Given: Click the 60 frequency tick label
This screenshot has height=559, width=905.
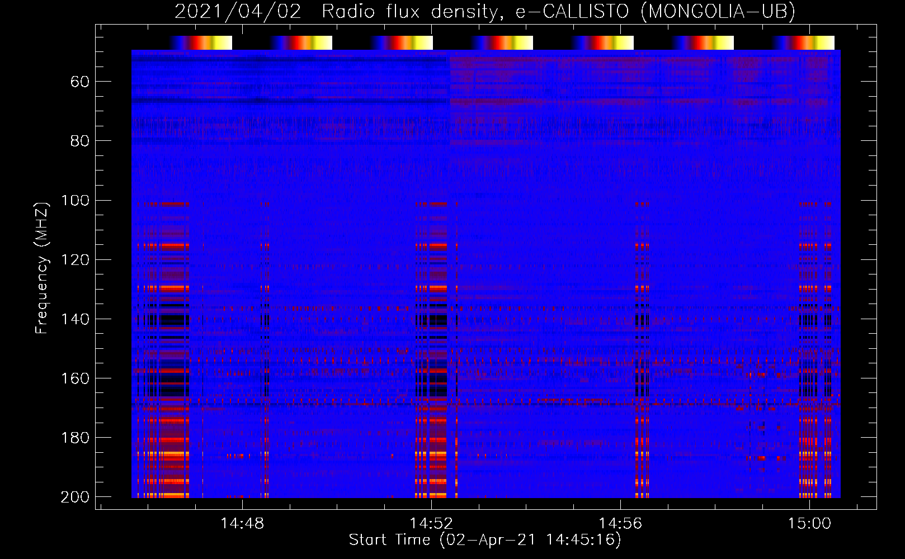Looking at the screenshot, I should coord(80,82).
